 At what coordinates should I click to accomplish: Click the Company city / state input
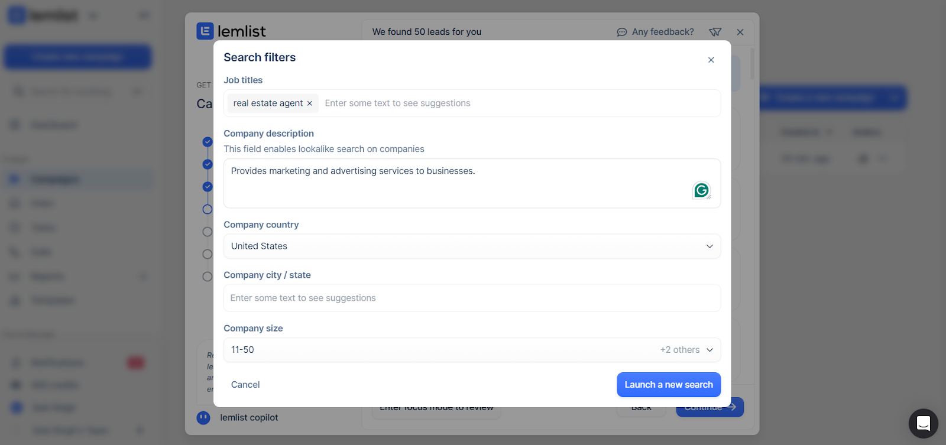coord(472,298)
